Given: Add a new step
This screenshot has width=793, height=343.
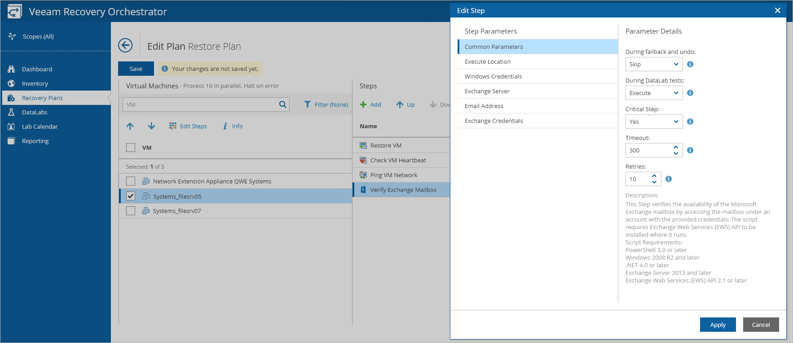Looking at the screenshot, I should click(371, 104).
